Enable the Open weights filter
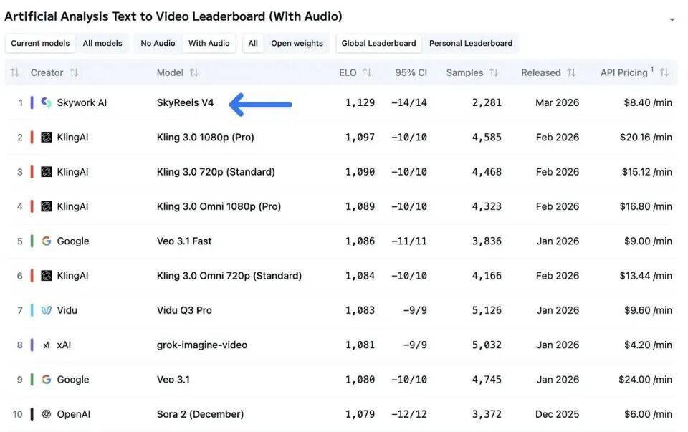Screen dimensions: 688x432 (297, 43)
